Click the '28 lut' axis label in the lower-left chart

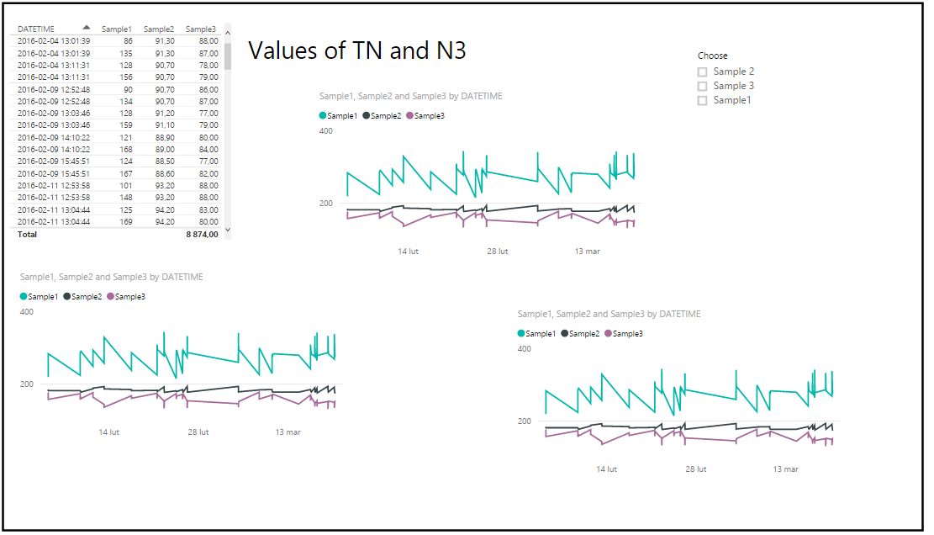[x=198, y=432]
